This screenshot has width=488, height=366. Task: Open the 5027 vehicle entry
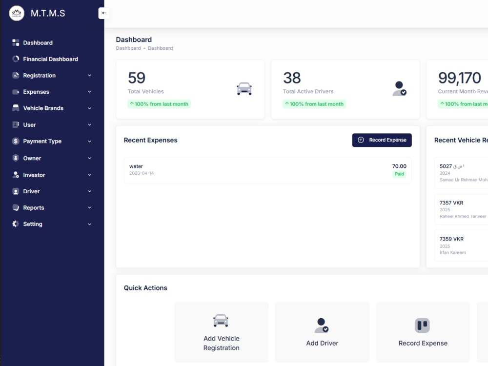coord(461,173)
